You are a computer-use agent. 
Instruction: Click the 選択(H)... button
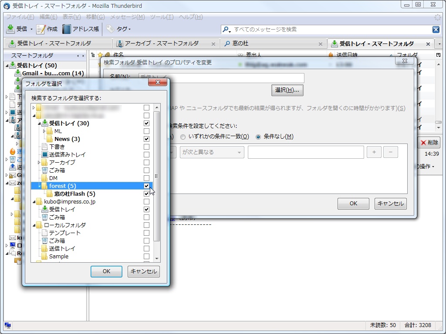[287, 90]
